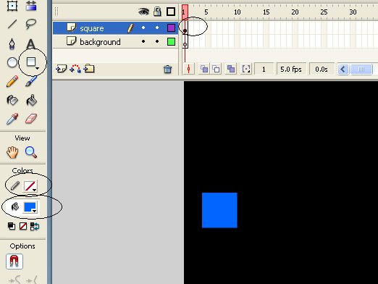Screen dimensions: 378x284
Task: Reset to black and white colors
Action: (12, 226)
